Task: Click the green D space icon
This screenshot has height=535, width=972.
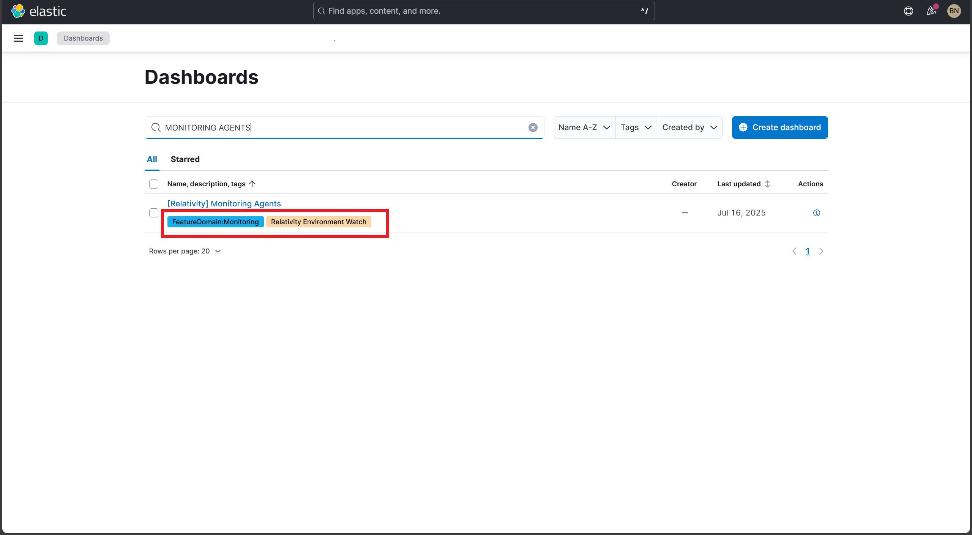Action: [41, 38]
